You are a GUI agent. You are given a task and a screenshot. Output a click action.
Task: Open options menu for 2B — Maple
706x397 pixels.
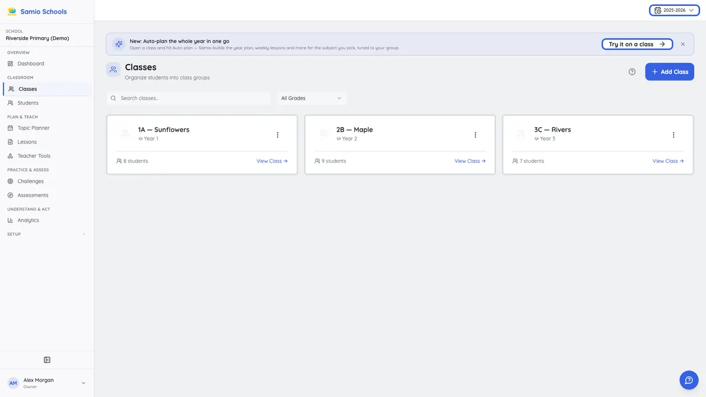pyautogui.click(x=475, y=135)
